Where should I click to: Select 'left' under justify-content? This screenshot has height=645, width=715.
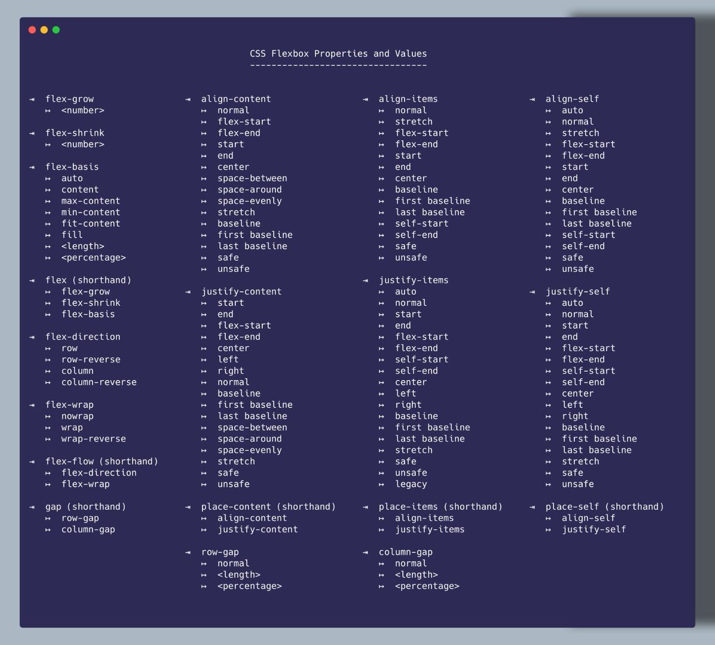(x=228, y=359)
